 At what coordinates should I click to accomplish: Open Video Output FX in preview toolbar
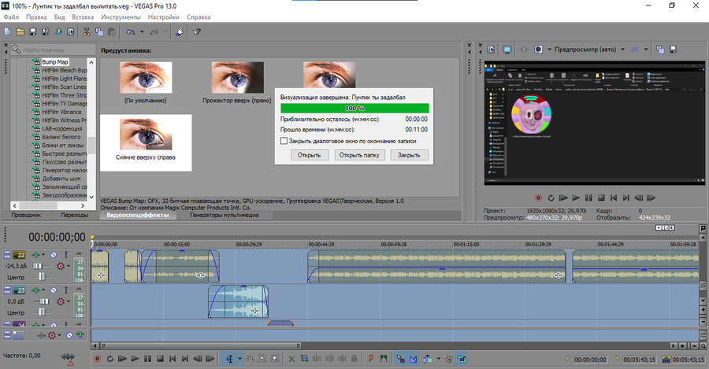tap(524, 50)
